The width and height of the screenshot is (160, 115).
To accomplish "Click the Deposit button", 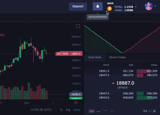I will click(78, 7).
